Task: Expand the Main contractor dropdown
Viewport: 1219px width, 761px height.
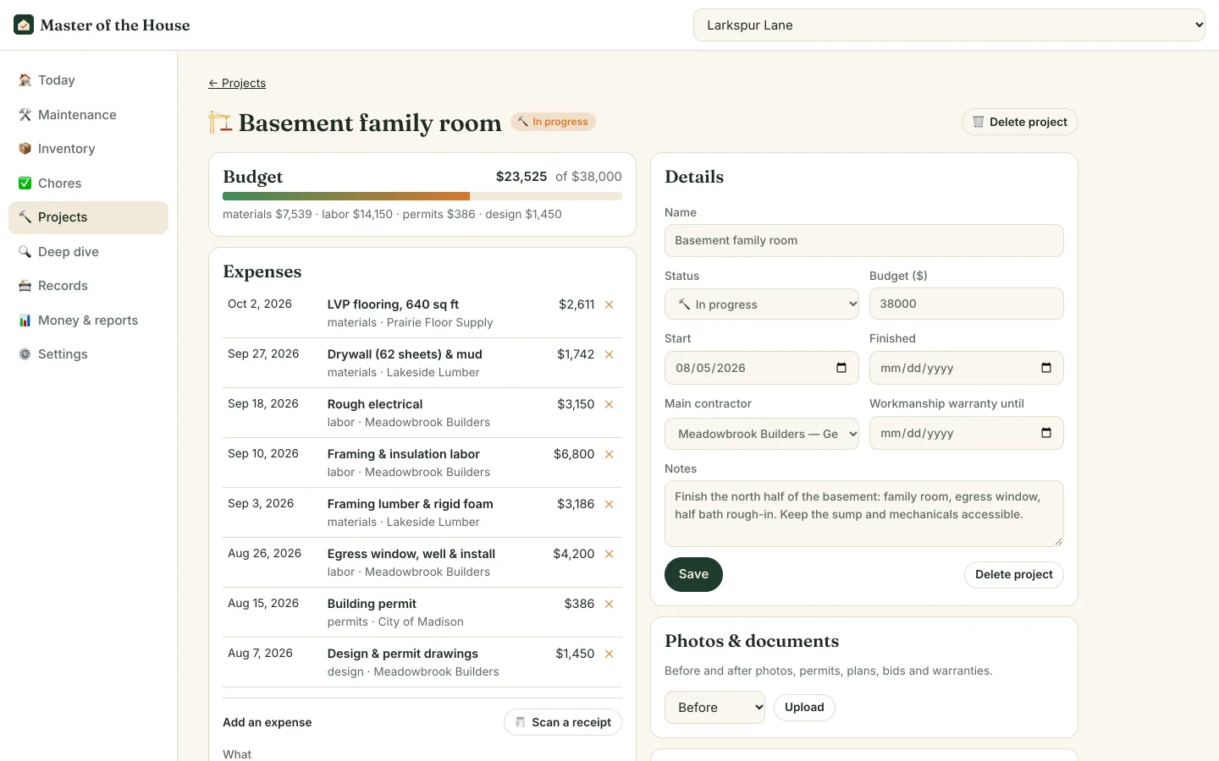Action: pos(762,434)
